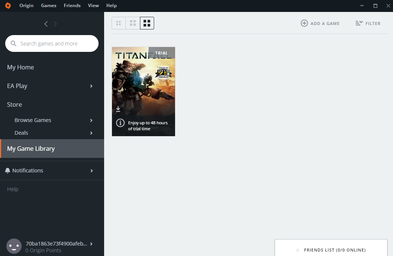Switch to small tile view
The height and width of the screenshot is (256, 393).
click(x=119, y=23)
